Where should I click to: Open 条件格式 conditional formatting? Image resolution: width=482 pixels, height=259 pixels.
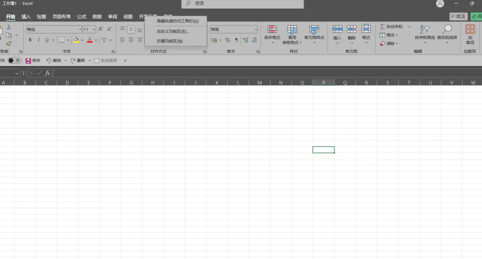pos(272,34)
